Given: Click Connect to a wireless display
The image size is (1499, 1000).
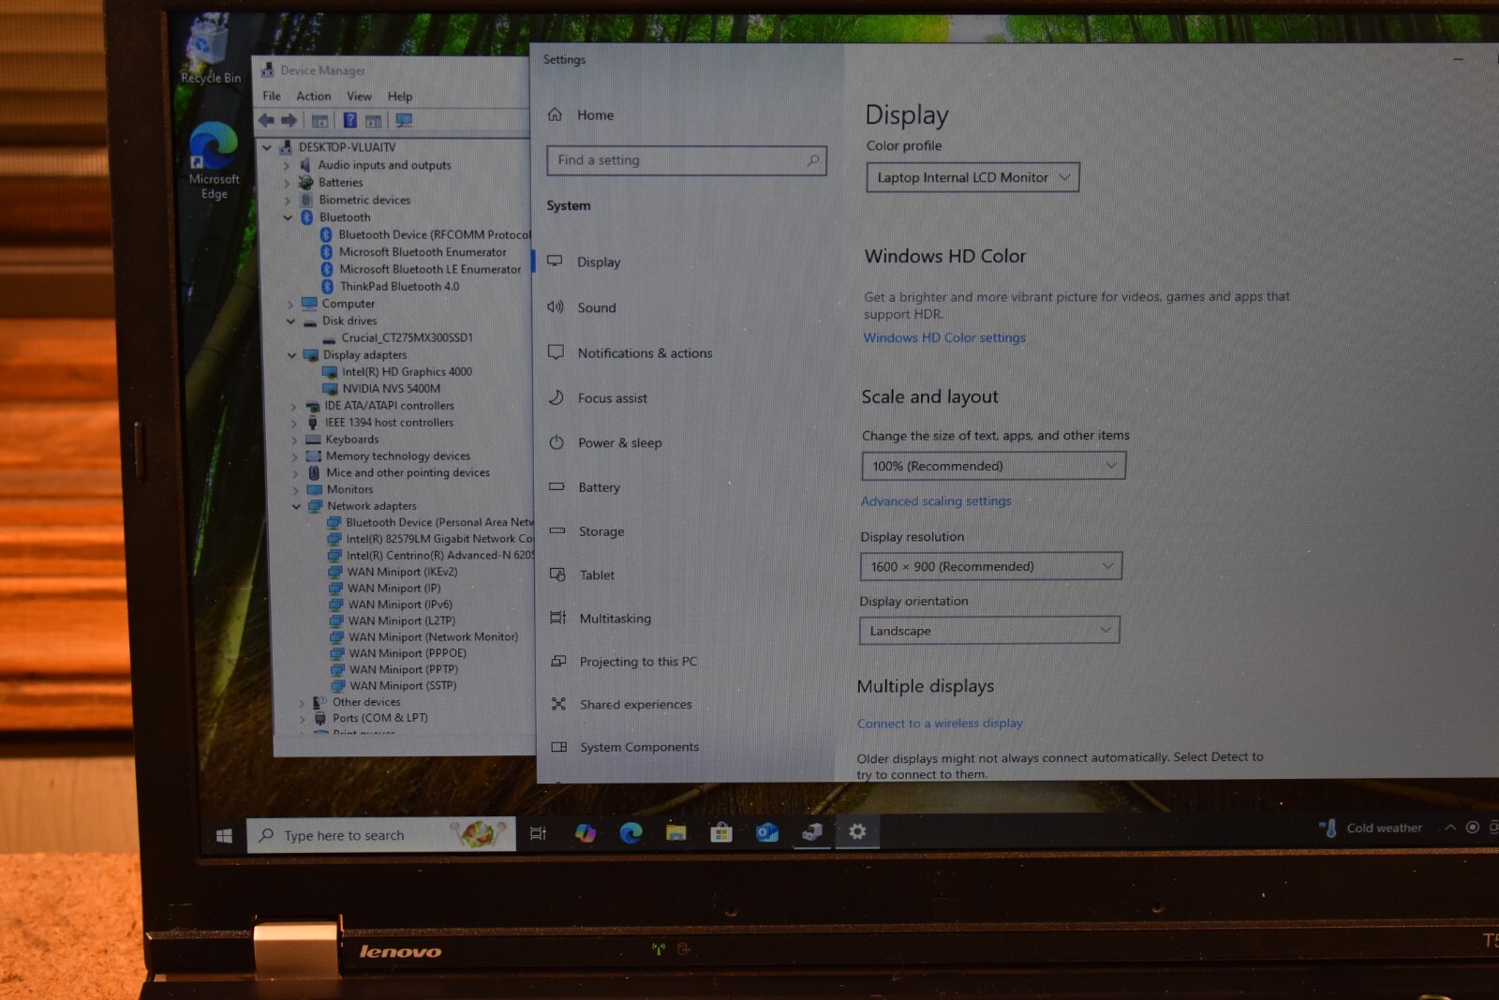Looking at the screenshot, I should tap(940, 724).
